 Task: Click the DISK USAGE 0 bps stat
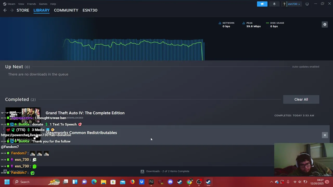pos(275,25)
